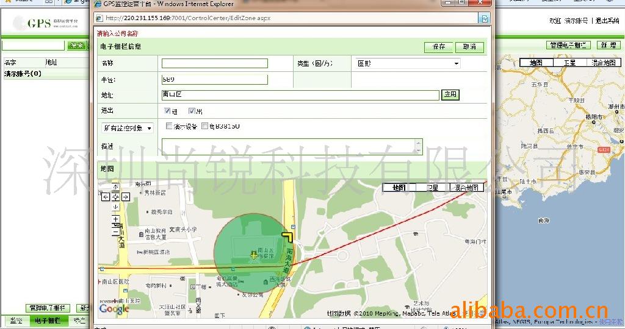Switch popup map to 地图 view

(x=399, y=188)
